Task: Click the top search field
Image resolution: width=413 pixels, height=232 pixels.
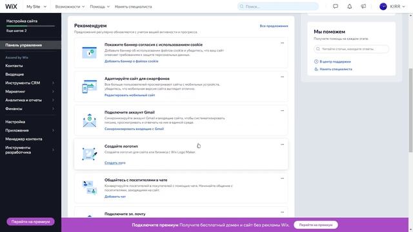Action: [278, 6]
